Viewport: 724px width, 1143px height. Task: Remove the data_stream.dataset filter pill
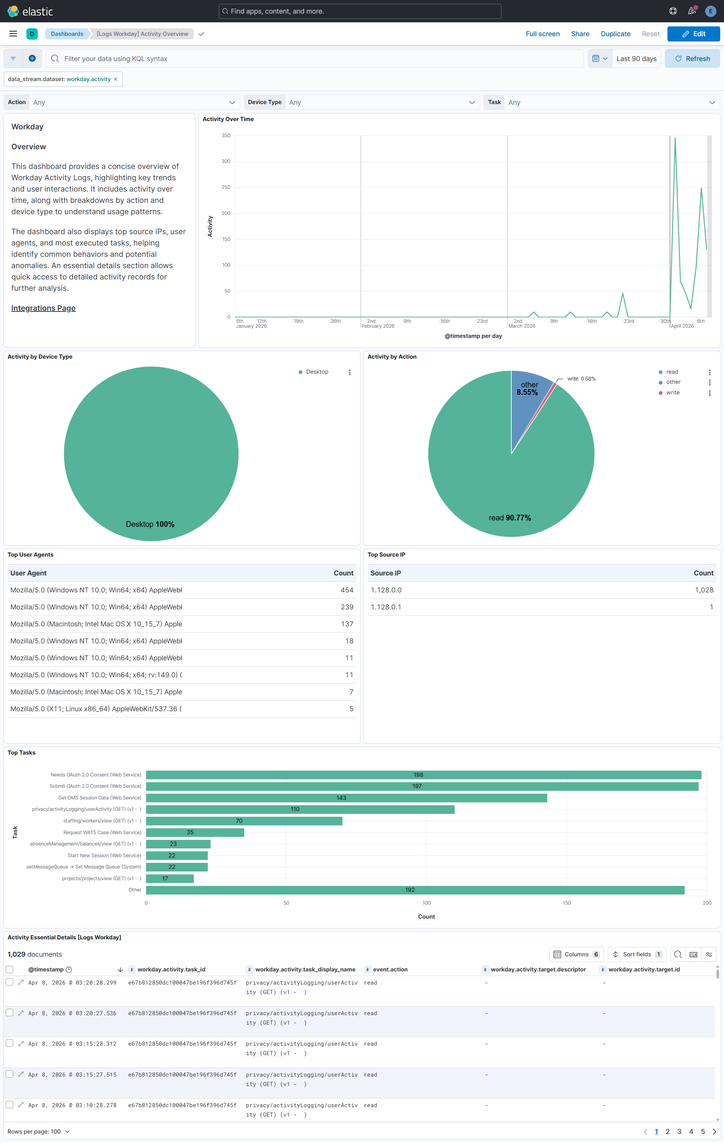(115, 79)
